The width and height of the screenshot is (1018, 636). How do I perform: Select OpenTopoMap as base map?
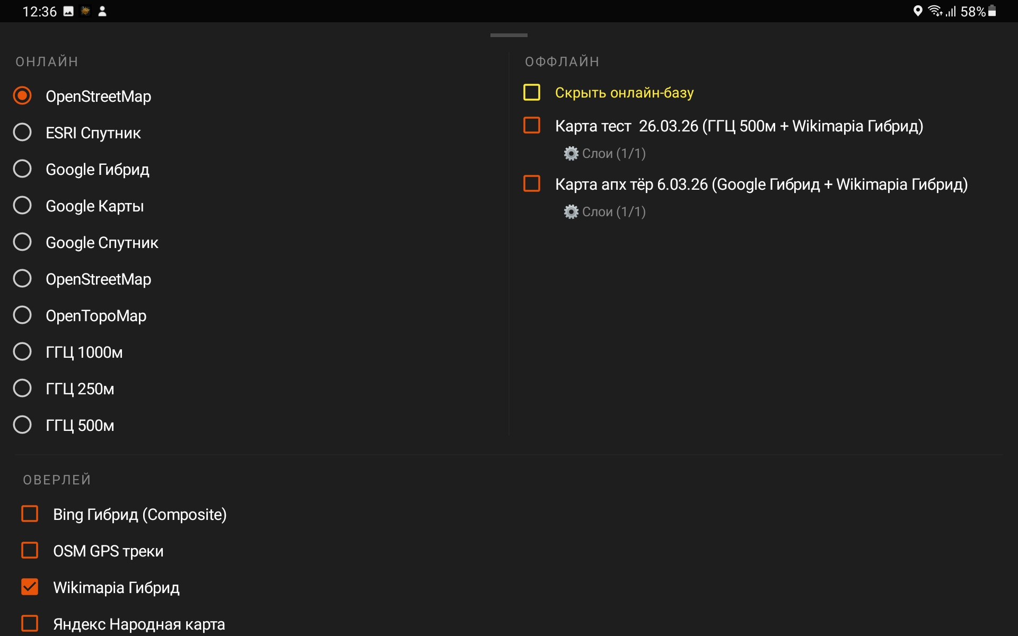pyautogui.click(x=22, y=315)
